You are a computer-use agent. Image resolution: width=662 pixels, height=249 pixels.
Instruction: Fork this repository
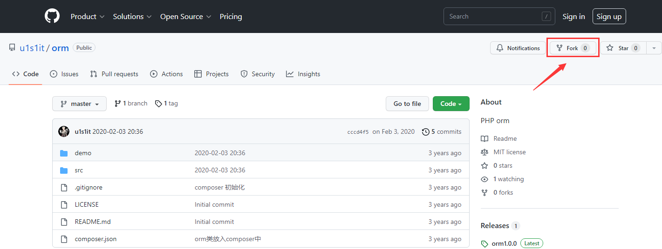573,48
